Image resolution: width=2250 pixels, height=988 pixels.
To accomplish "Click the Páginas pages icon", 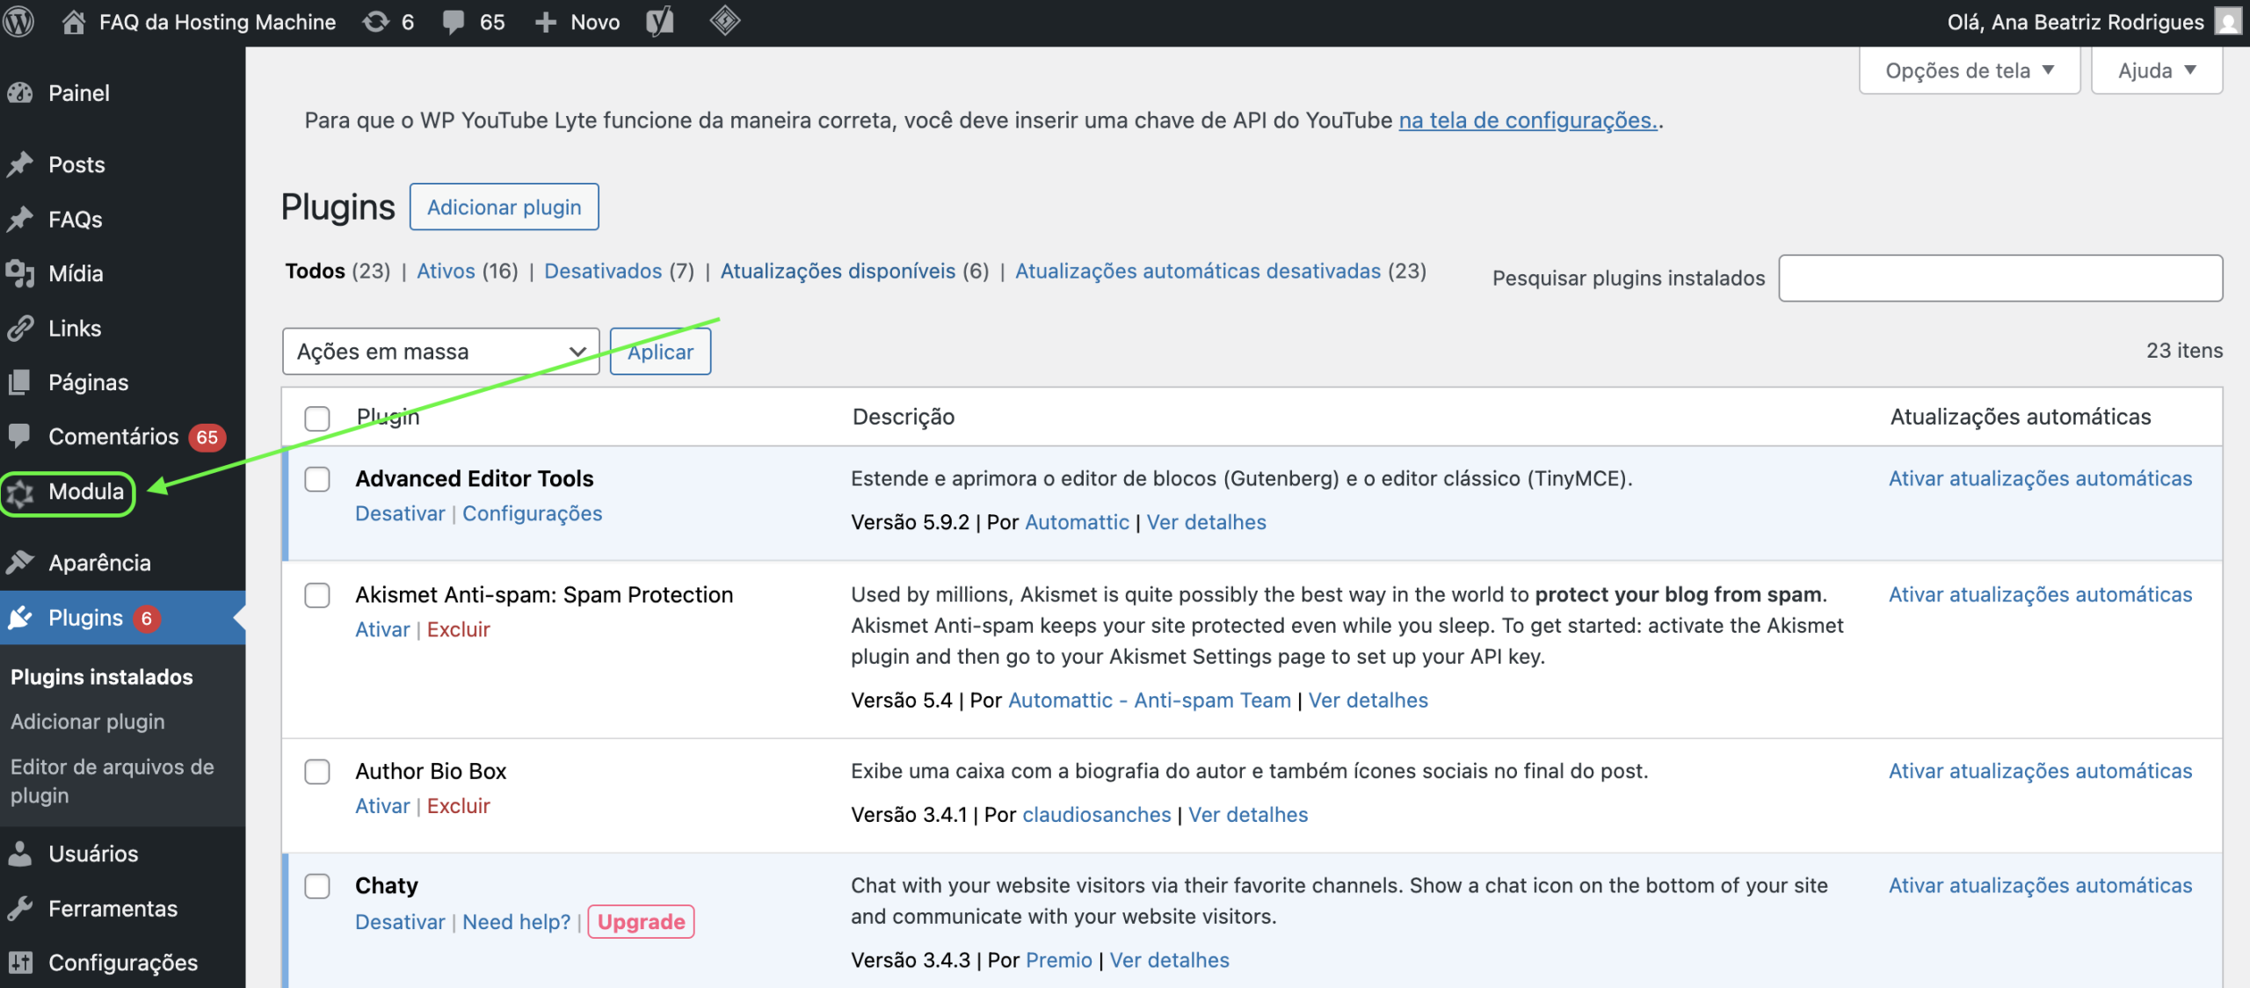I will tap(20, 382).
